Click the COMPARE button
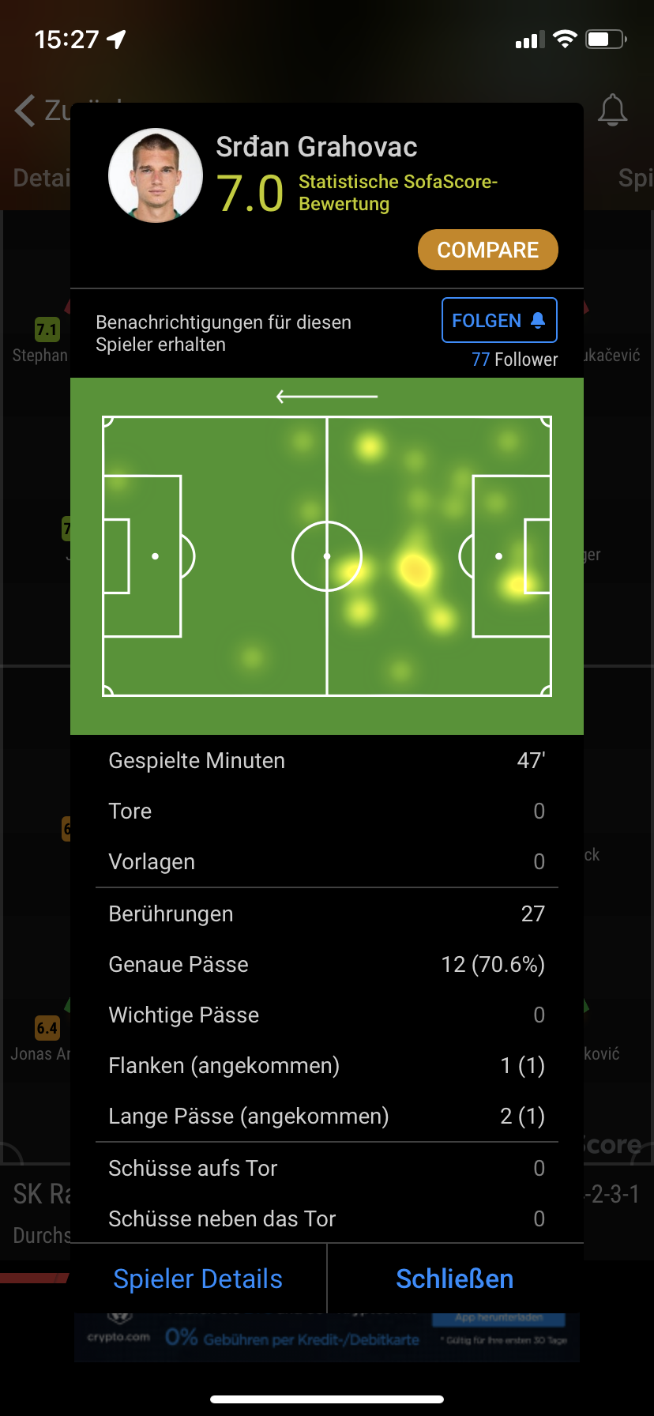Viewport: 654px width, 1416px height. [x=488, y=250]
